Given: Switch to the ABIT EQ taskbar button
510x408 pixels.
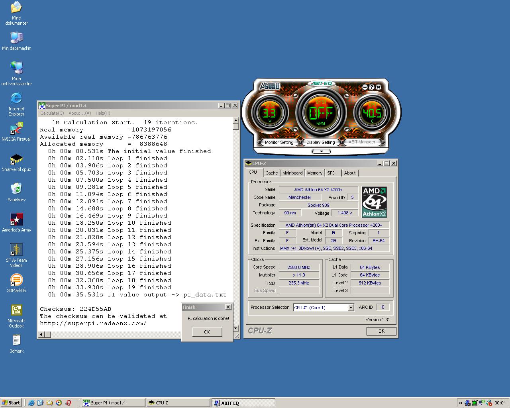Looking at the screenshot, I should 243,403.
